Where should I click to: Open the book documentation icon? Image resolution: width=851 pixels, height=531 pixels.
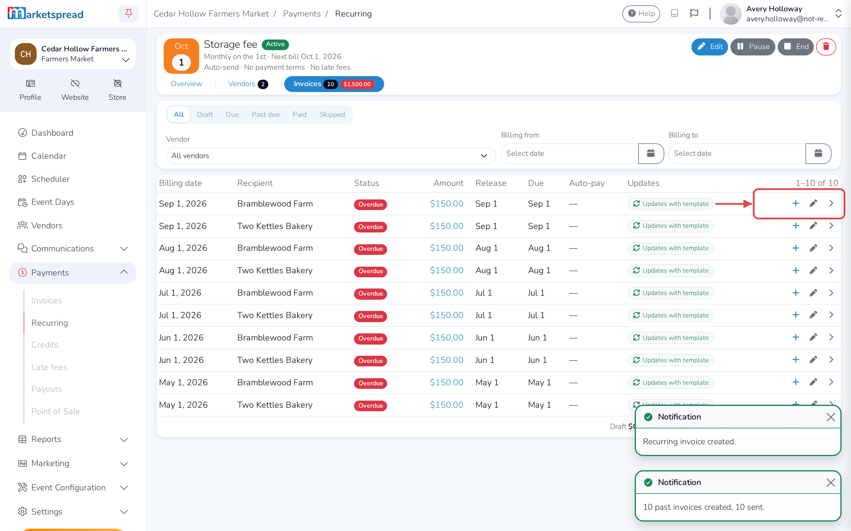coord(674,13)
